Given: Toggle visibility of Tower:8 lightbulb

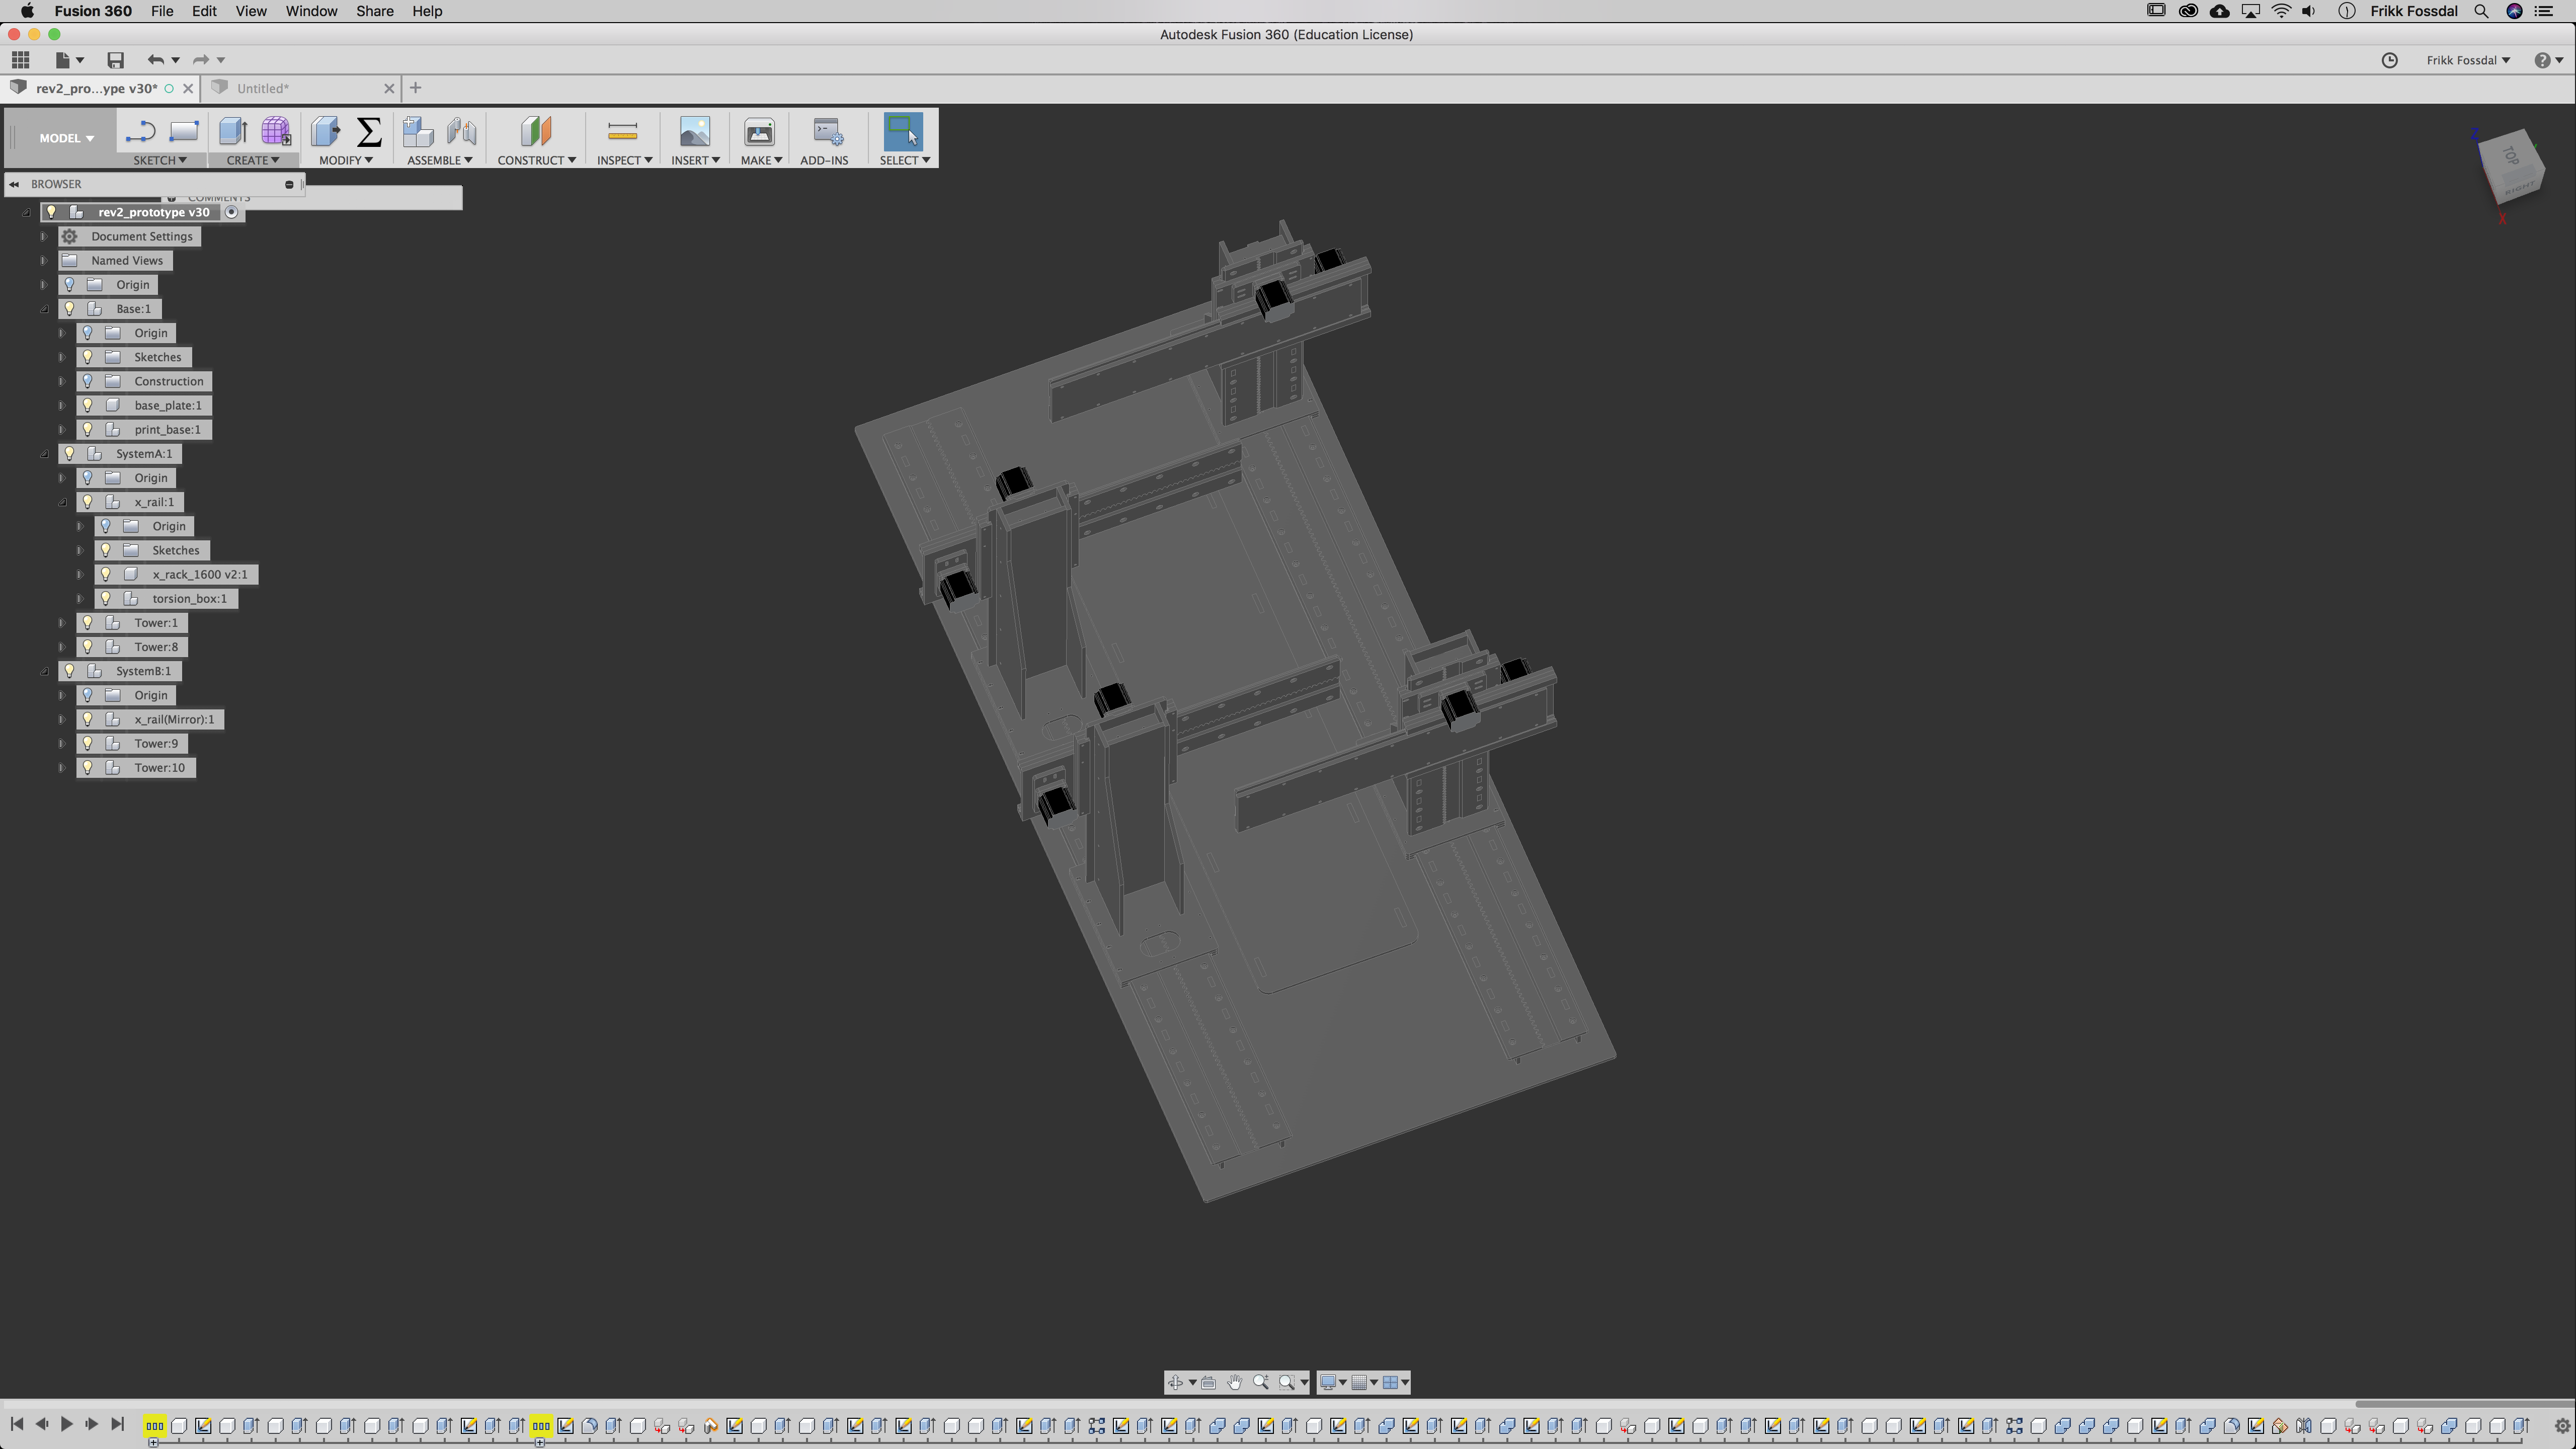Looking at the screenshot, I should tap(88, 647).
